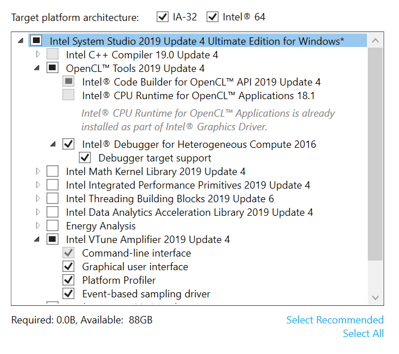Expand Intel Data Analytics Acceleration Library node
399x354 pixels.
click(38, 212)
